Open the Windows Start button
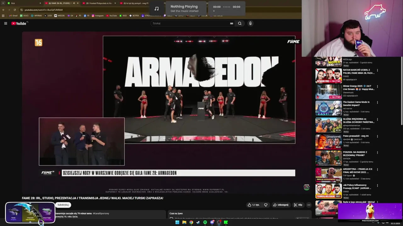This screenshot has height=226, width=403. (177, 222)
